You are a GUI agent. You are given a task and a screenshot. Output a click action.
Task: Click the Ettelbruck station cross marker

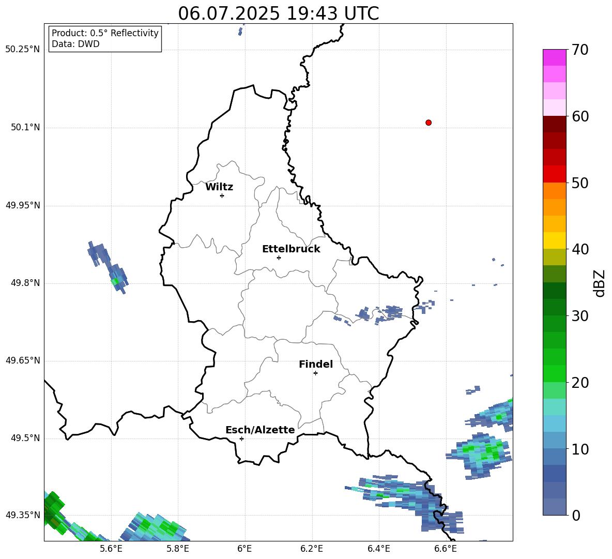click(x=279, y=258)
